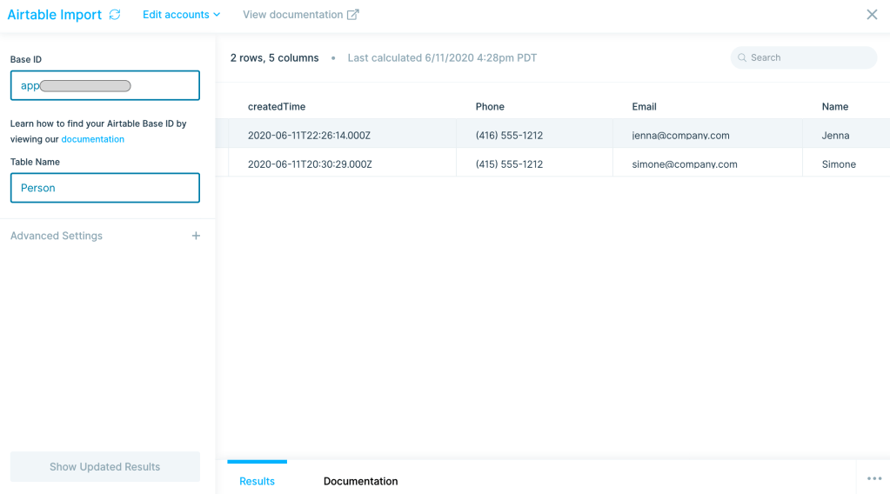The width and height of the screenshot is (890, 494).
Task: Select the (415) 555-1212 phone cell
Action: [509, 164]
